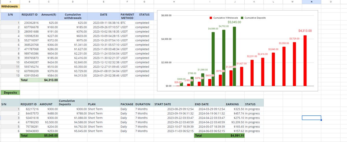Select amount cell $227.00
The image size is (347, 142).
49,36
